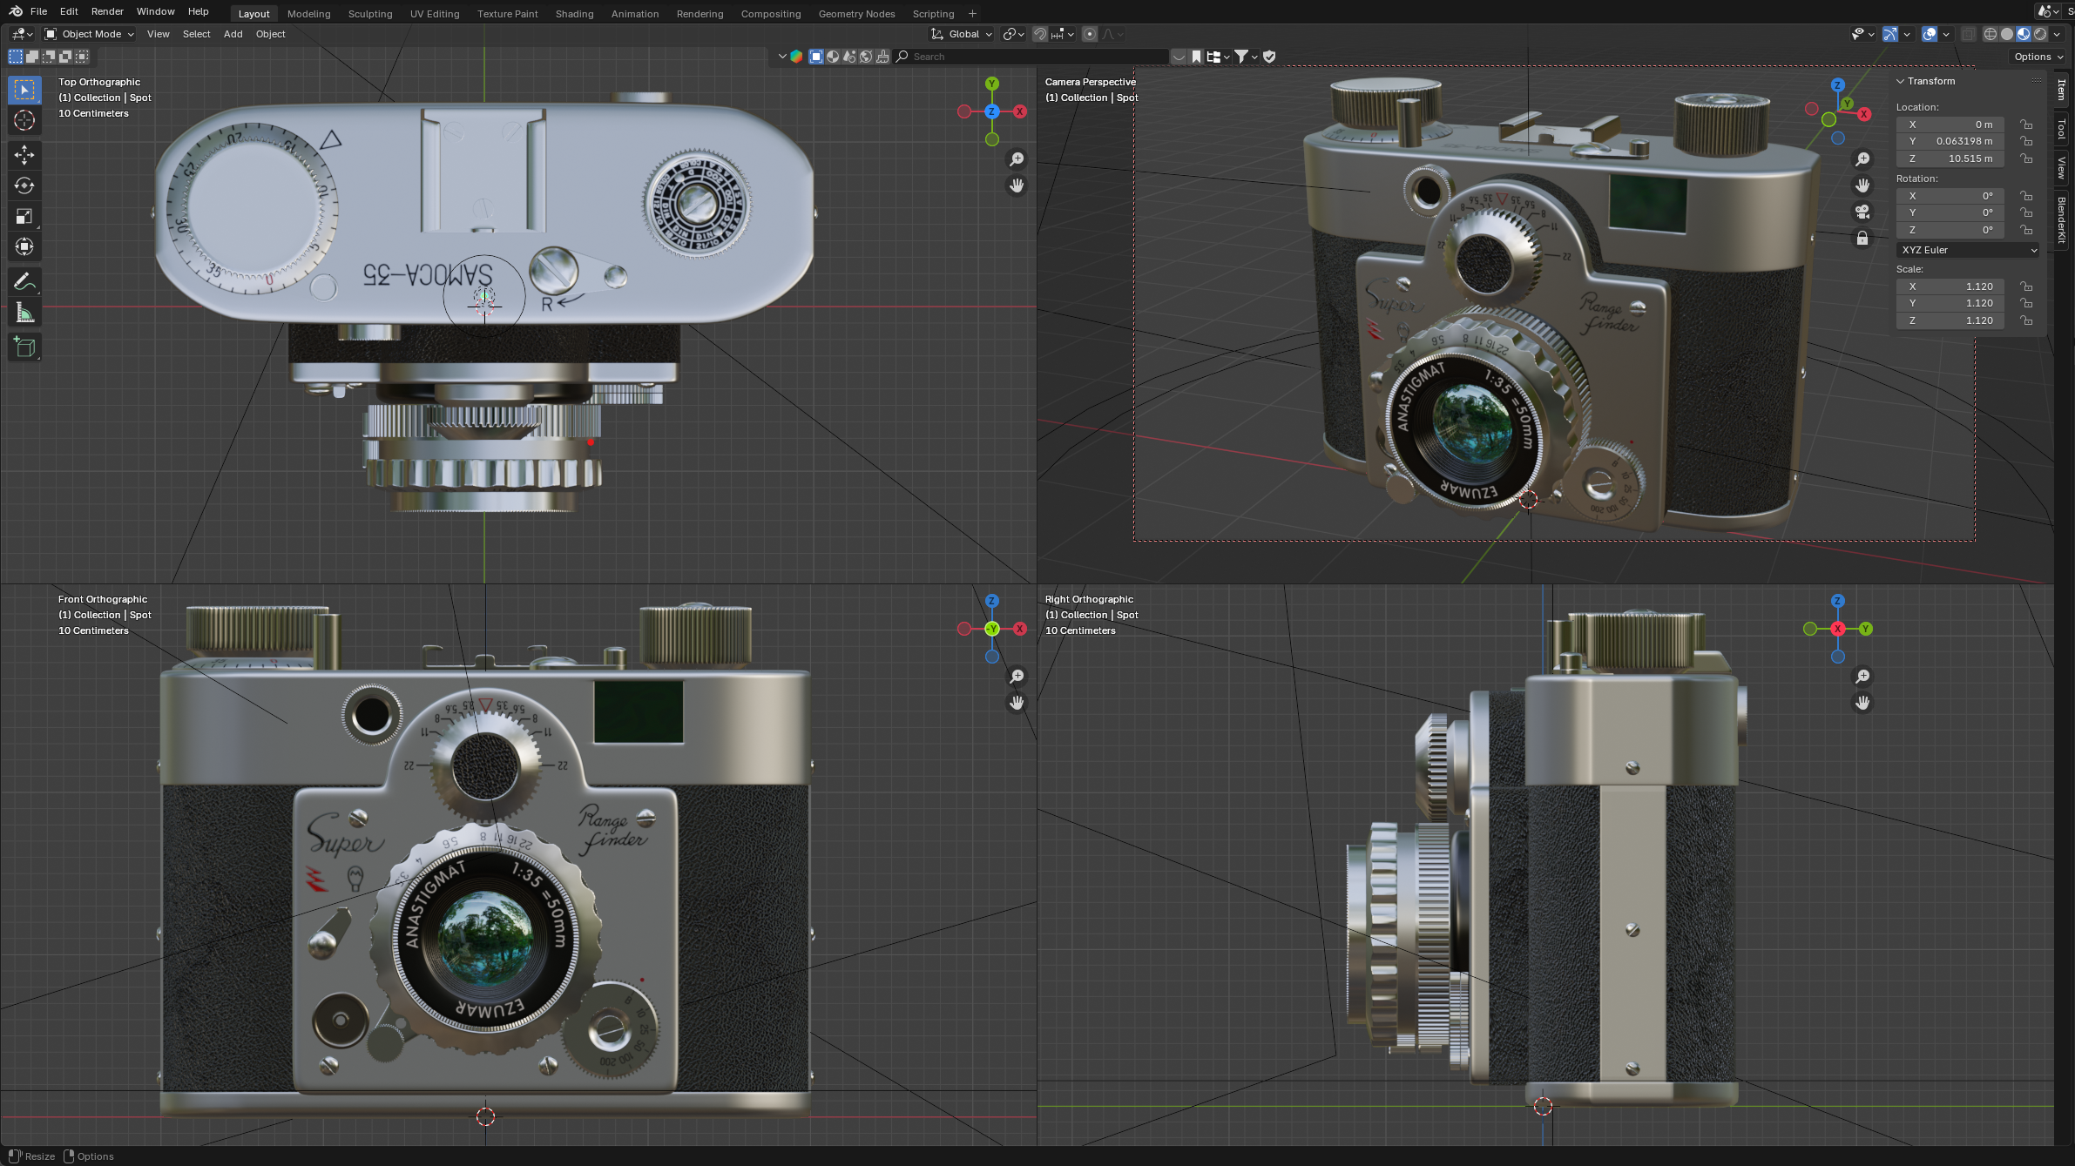
Task: Set selection mode to Extend
Action: point(32,57)
